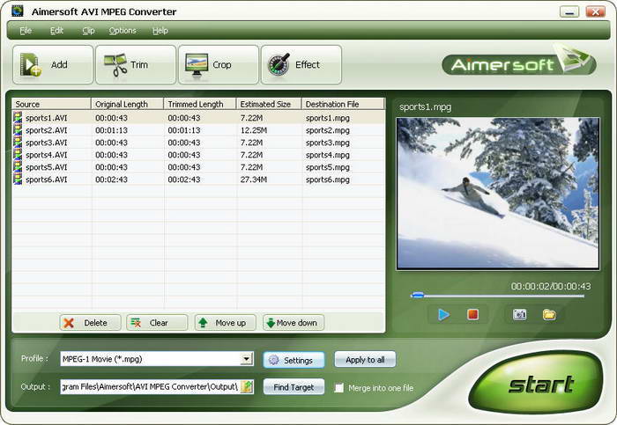Screen dimensions: 617x425
Task: Open the Crop tool
Action: (219, 64)
